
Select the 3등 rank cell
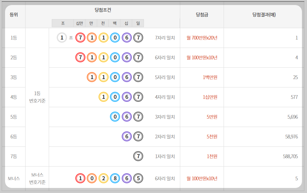14,77
